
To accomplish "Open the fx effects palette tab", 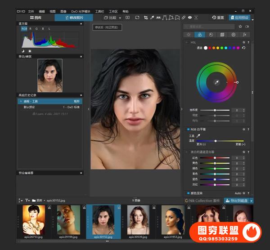I will click(244, 35).
